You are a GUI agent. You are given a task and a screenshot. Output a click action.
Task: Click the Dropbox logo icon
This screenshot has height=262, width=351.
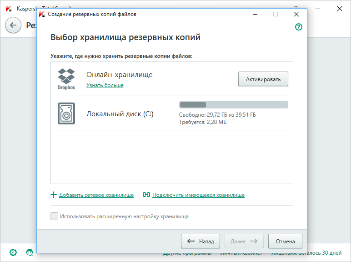point(66,79)
